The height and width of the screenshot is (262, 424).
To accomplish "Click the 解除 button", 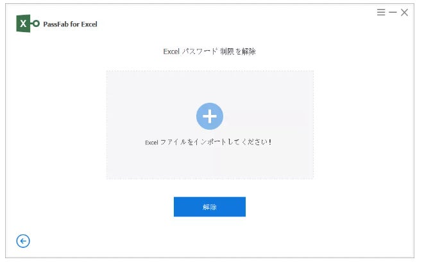I will click(x=210, y=207).
